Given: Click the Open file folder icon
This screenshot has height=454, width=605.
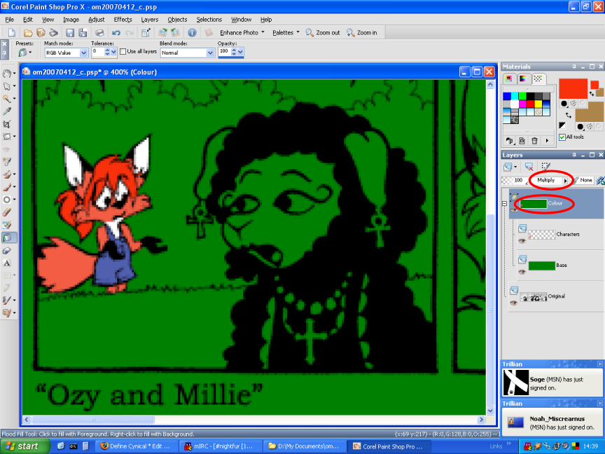Looking at the screenshot, I should (x=28, y=33).
